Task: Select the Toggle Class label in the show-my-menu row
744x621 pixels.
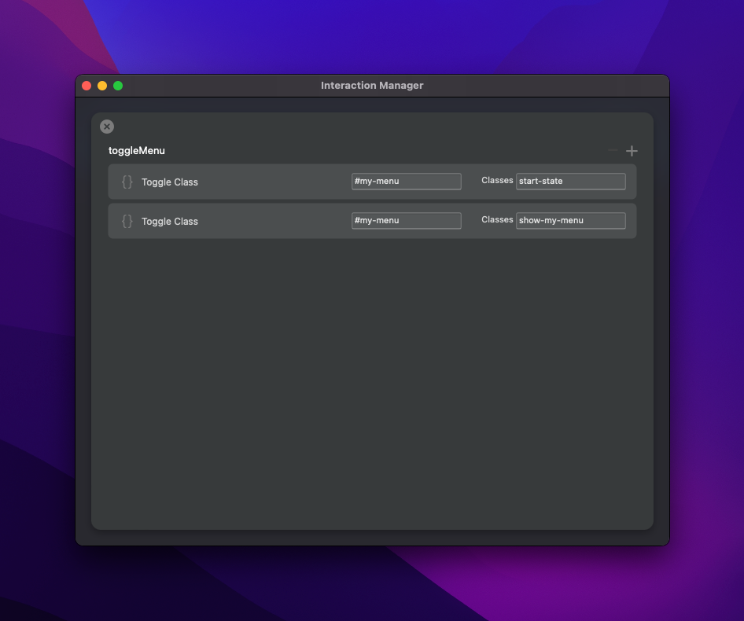Action: pyautogui.click(x=170, y=222)
